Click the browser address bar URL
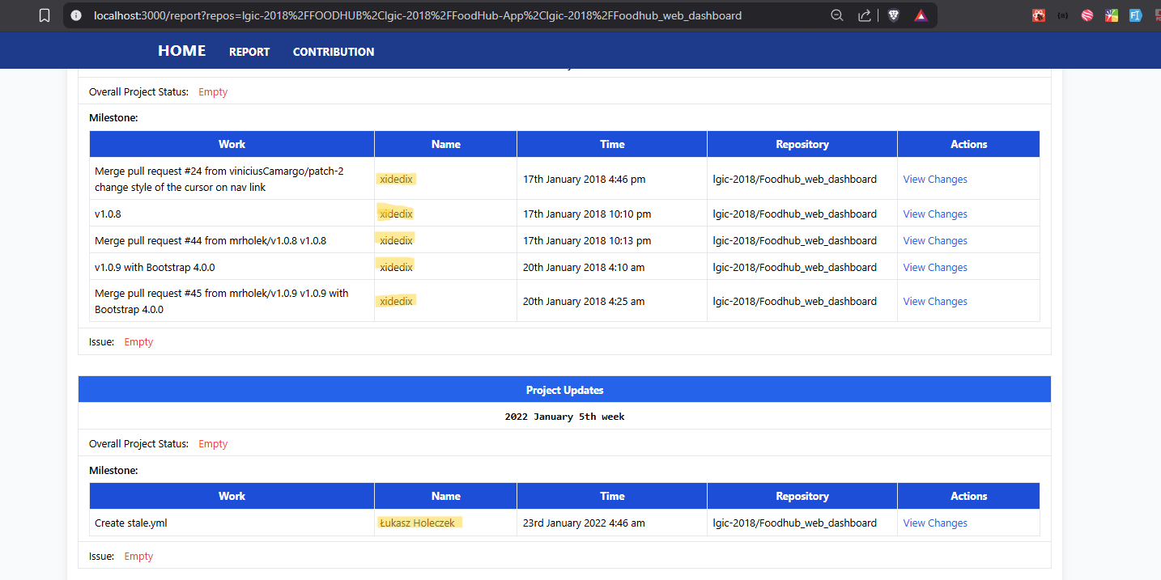Screen dimensions: 1161x580 click(417, 15)
